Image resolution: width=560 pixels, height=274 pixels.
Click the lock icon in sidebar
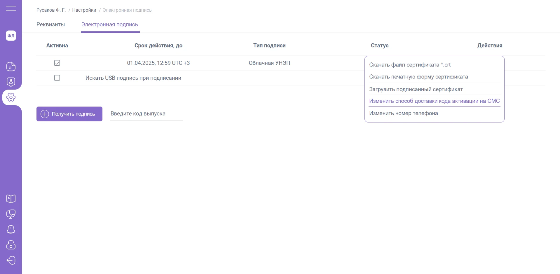pyautogui.click(x=11, y=245)
